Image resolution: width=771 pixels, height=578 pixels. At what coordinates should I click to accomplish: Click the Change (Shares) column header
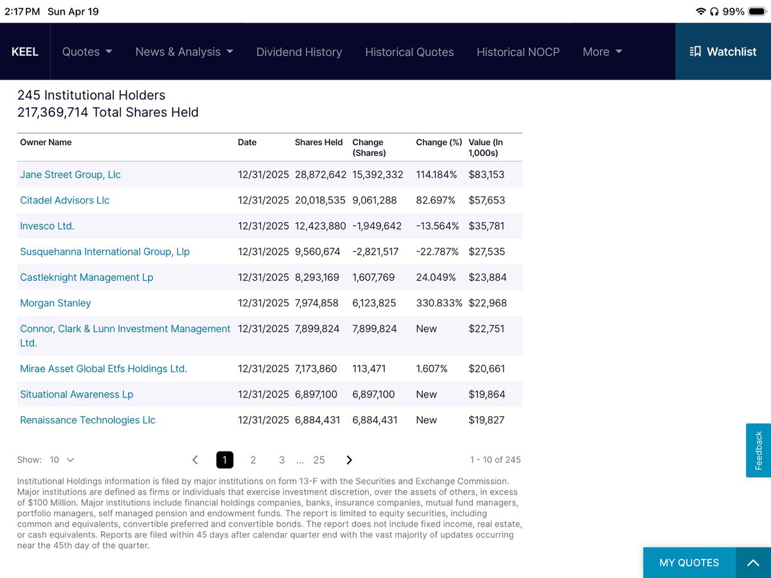tap(369, 148)
